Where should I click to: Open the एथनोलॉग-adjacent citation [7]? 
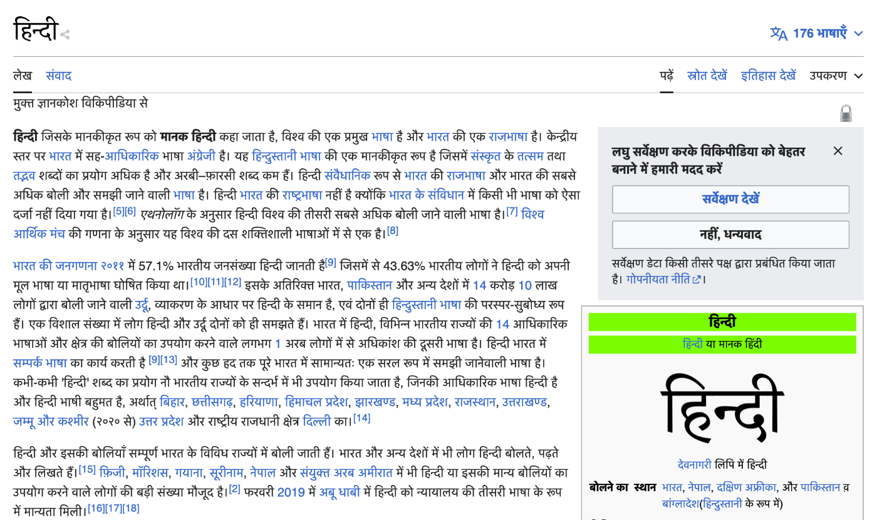(512, 212)
